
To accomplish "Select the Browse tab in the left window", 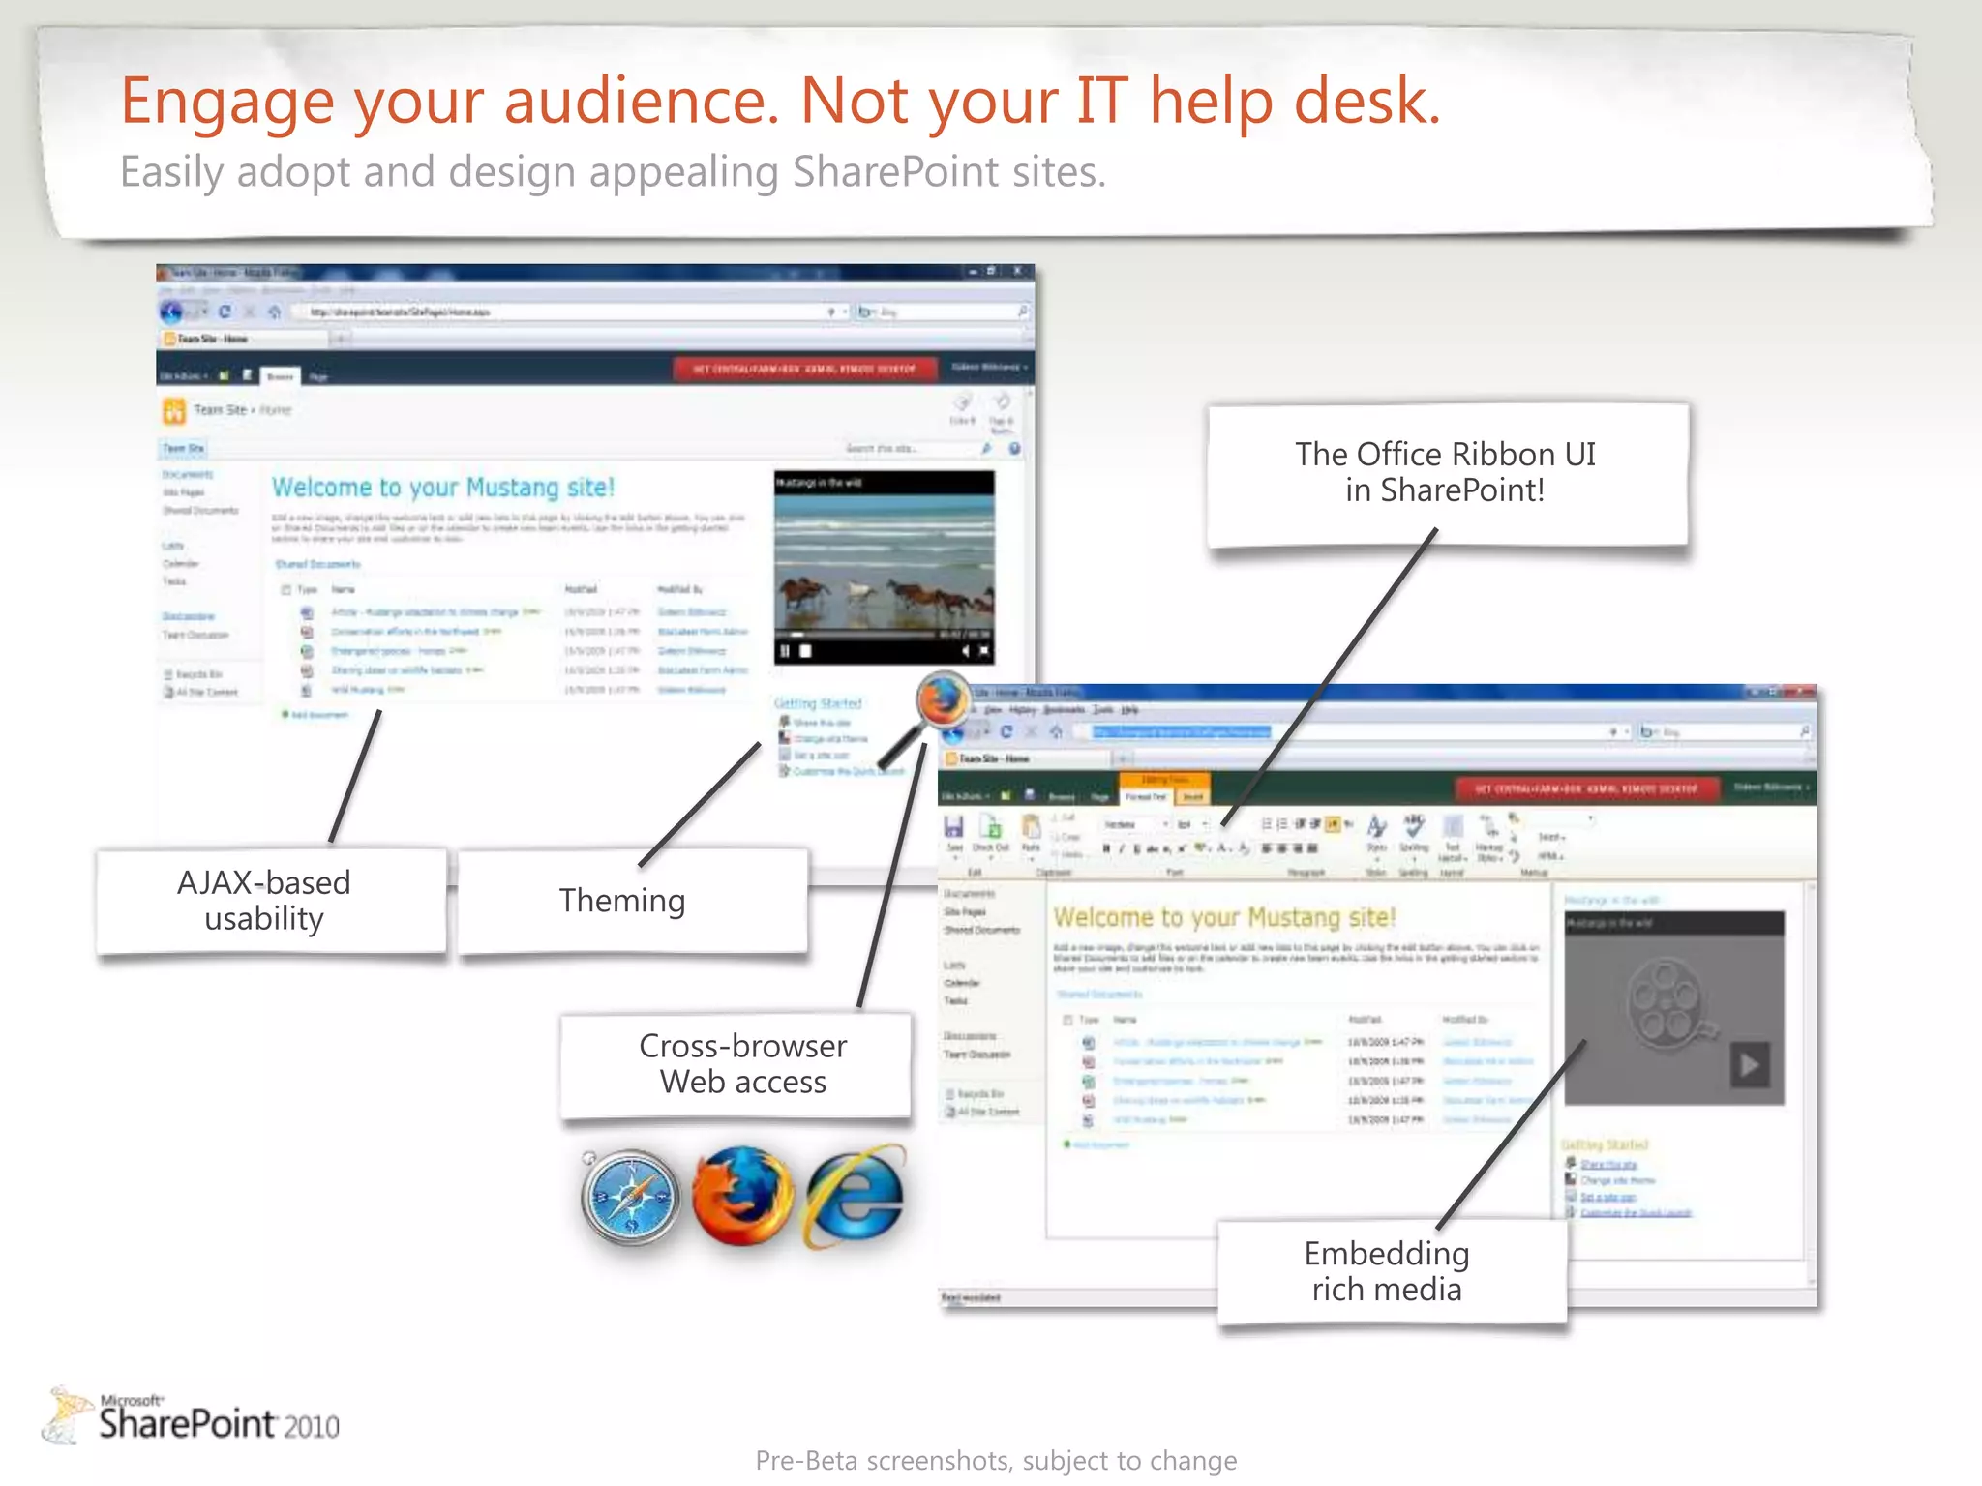I will click(281, 375).
